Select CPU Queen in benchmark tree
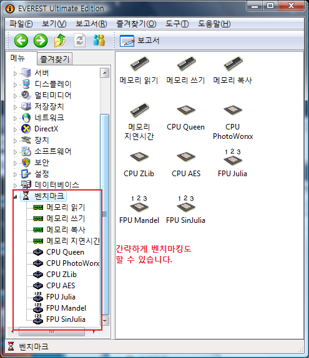 (65, 252)
